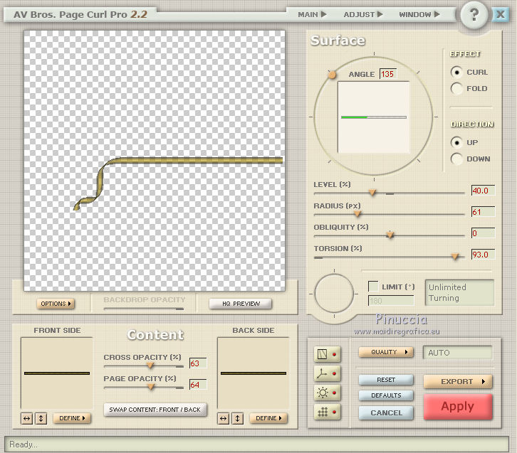Open the back side DEFINE menu
Image resolution: width=517 pixels, height=453 pixels.
point(268,418)
